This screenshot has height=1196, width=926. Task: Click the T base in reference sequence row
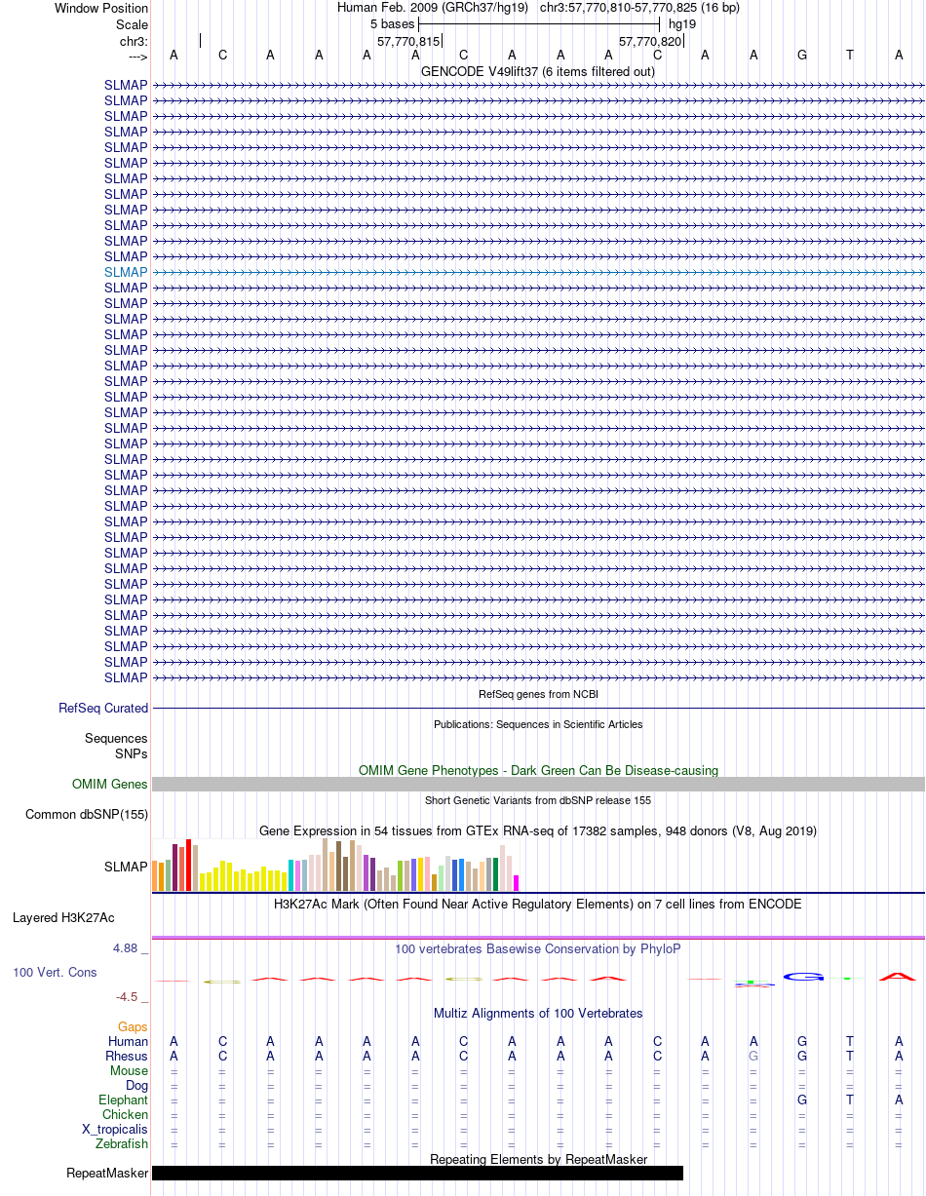pyautogui.click(x=850, y=56)
